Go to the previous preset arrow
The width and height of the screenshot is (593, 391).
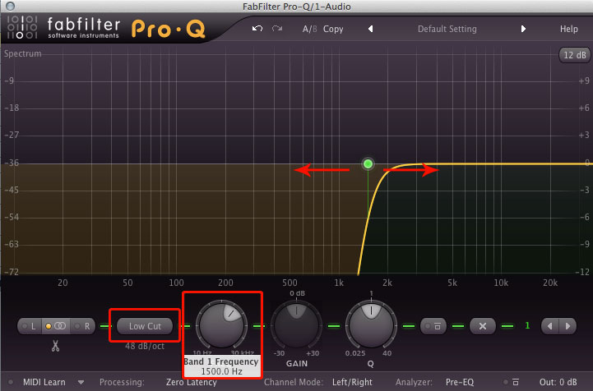(x=370, y=29)
